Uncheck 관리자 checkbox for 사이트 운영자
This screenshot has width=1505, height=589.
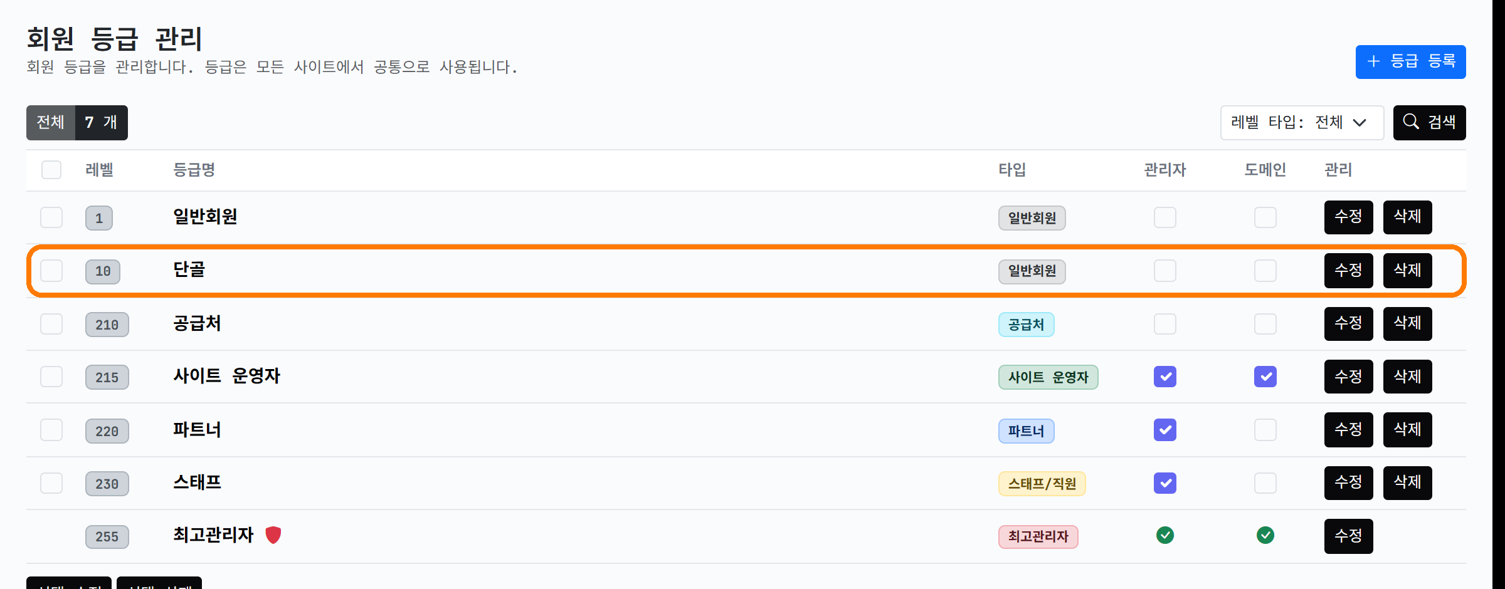(1165, 377)
